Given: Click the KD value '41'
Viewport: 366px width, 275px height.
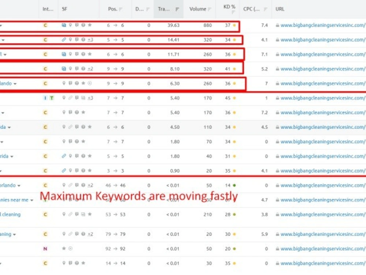Looking at the screenshot, I should (228, 69).
